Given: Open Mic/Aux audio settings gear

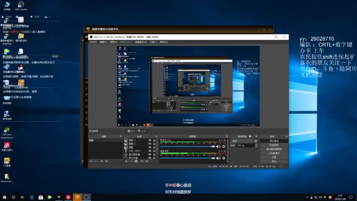Looking at the screenshot, I should point(224,147).
